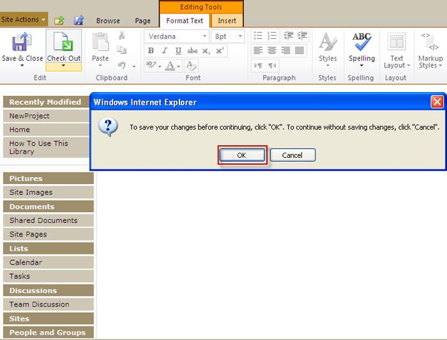Apply subscript formatting
447x340 pixels.
(x=206, y=51)
